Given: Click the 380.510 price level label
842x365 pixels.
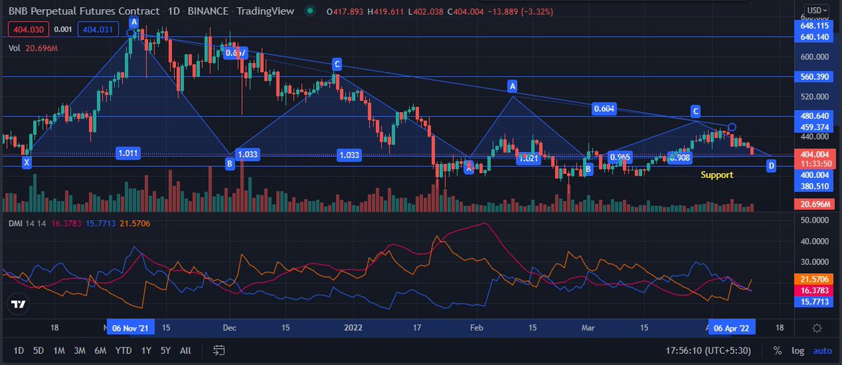Looking at the screenshot, I should 815,186.
